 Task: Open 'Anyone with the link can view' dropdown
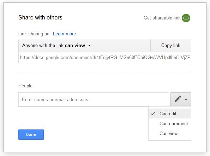pos(84,46)
